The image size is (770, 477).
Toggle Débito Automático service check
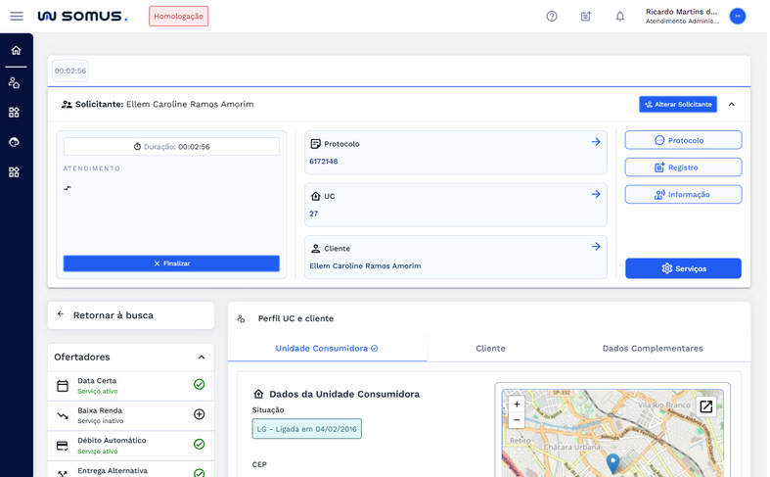(199, 445)
